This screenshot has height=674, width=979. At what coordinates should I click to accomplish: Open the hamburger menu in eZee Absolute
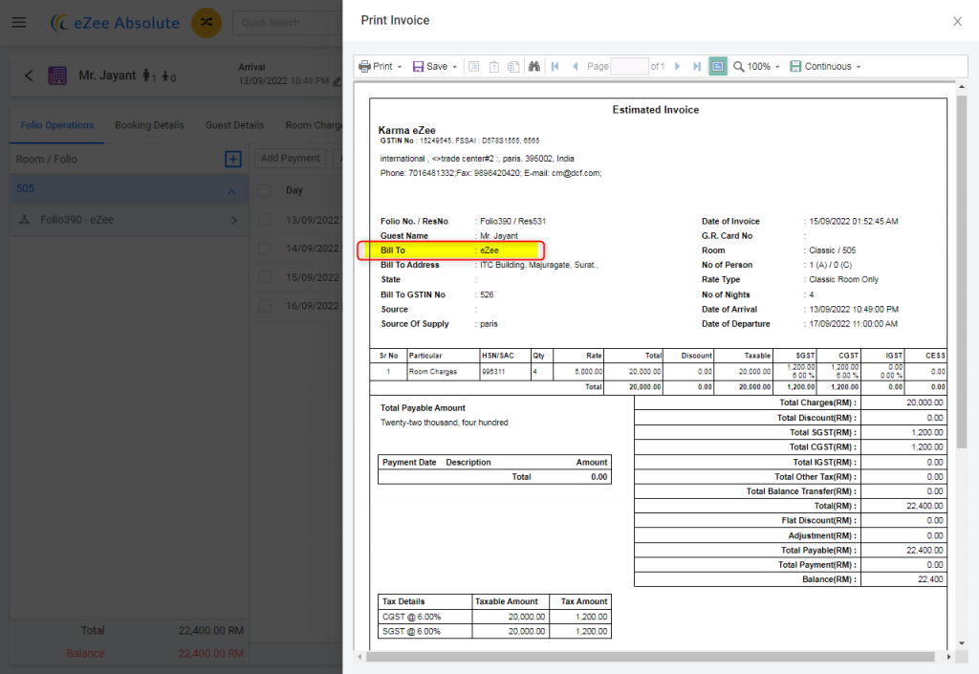click(x=19, y=23)
